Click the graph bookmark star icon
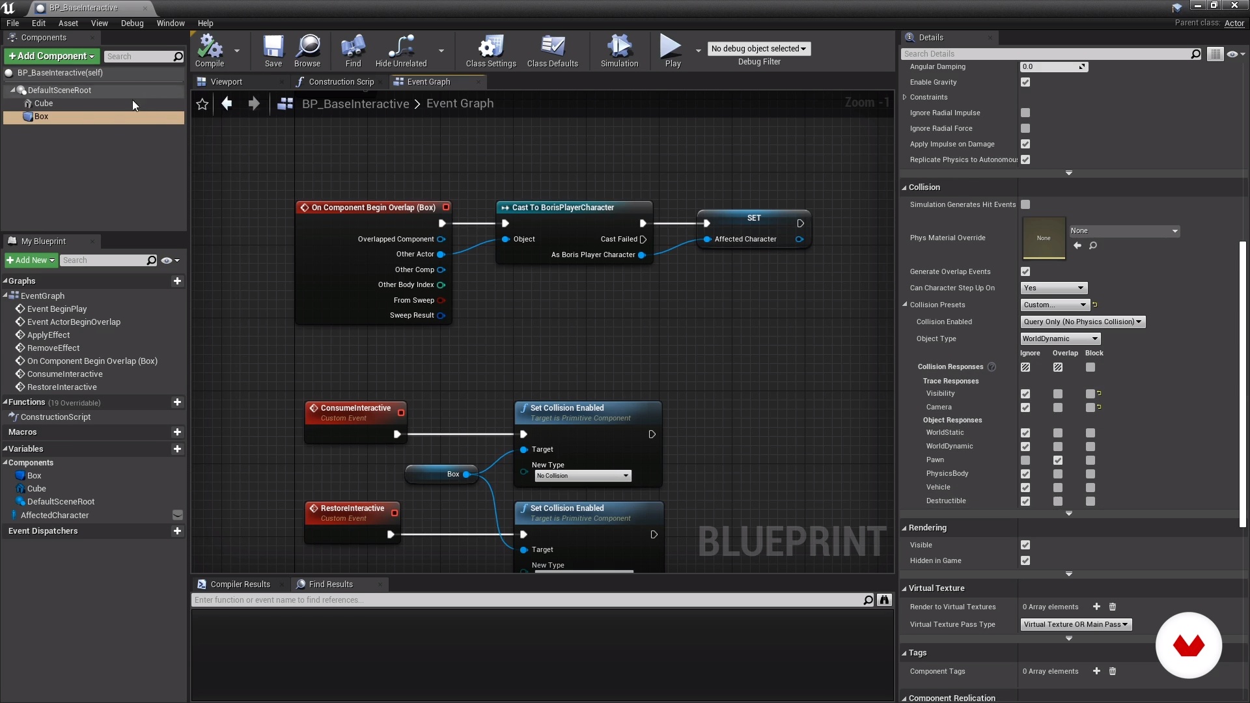 [202, 104]
